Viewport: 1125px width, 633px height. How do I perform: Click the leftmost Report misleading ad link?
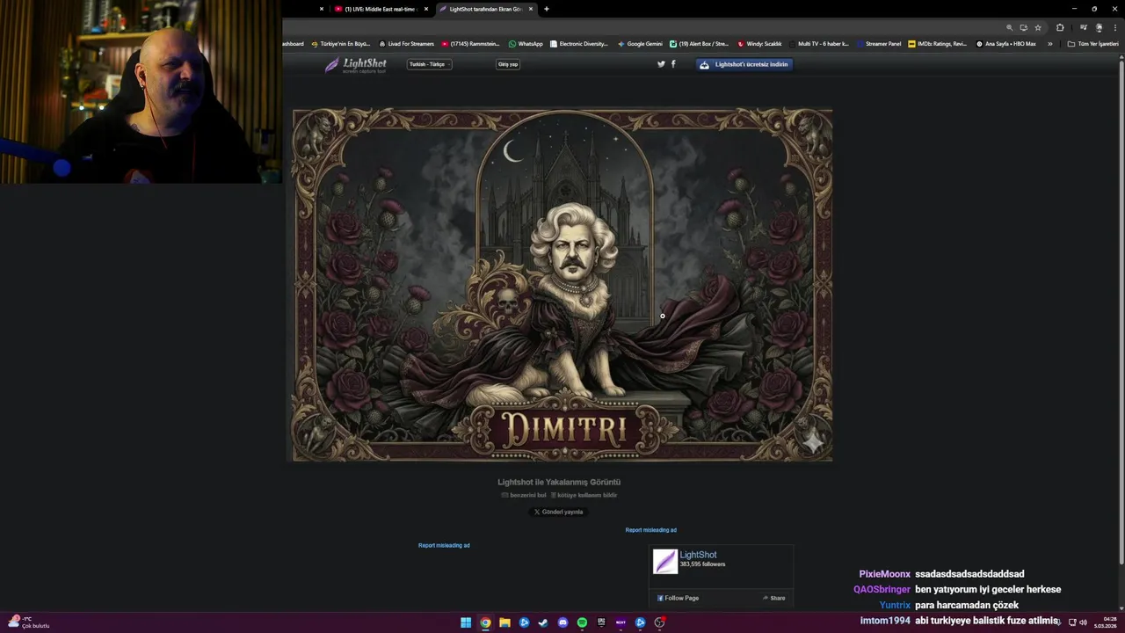point(444,545)
